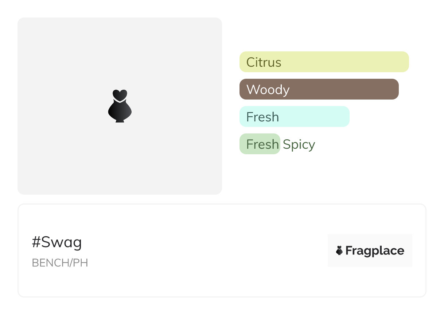Open the #Swag fragrance title
Viewport: 444px width, 315px height.
57,242
